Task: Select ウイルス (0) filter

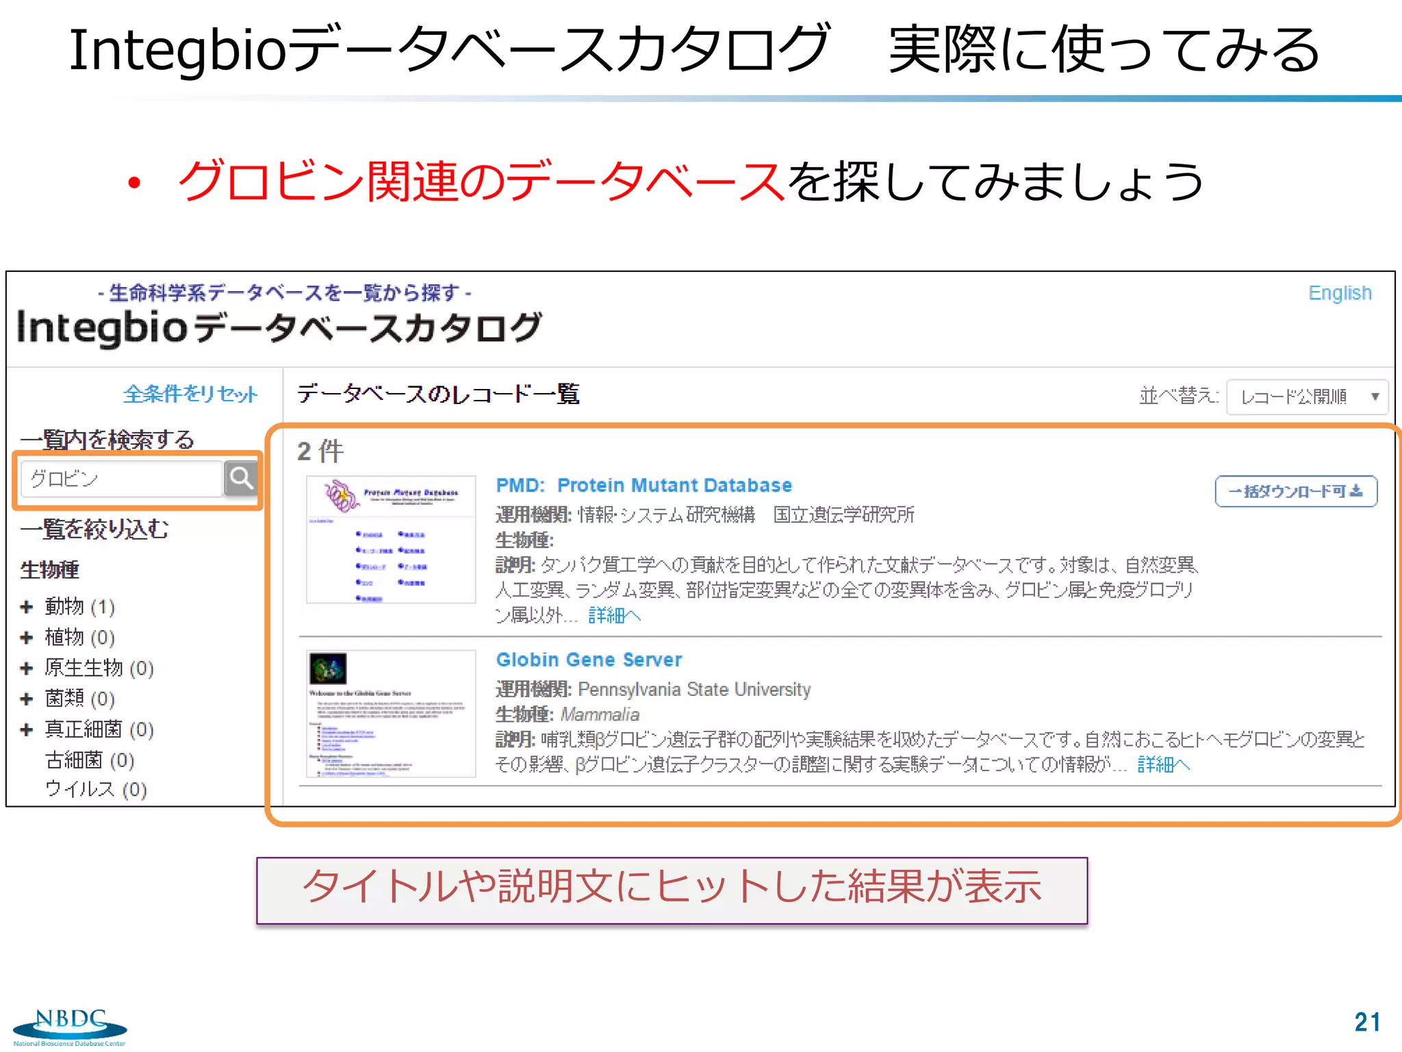Action: [x=96, y=789]
